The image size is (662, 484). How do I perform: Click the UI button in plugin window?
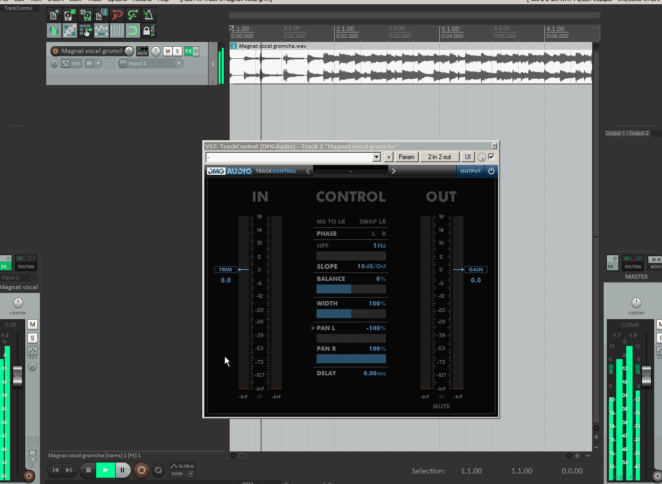(468, 157)
